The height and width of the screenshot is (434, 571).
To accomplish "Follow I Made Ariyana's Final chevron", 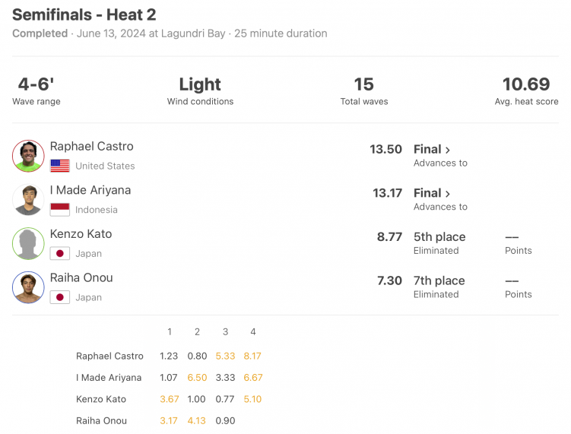I will pyautogui.click(x=448, y=194).
